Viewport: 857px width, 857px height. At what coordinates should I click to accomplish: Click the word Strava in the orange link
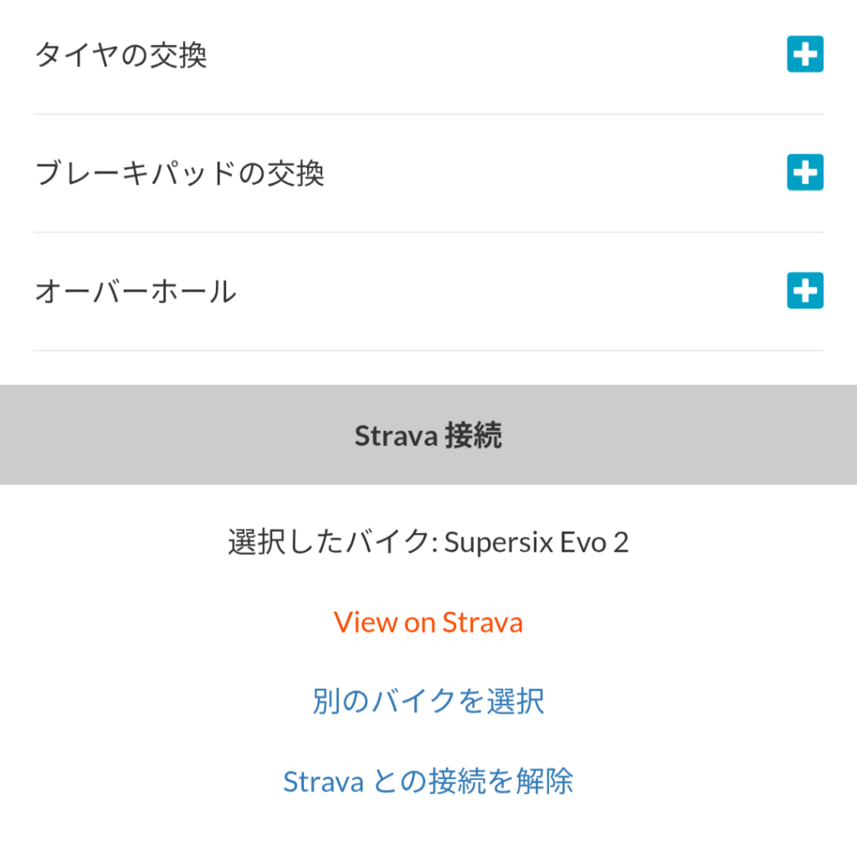point(483,622)
